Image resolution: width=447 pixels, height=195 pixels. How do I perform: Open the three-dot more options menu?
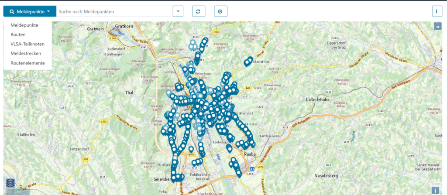[437, 11]
